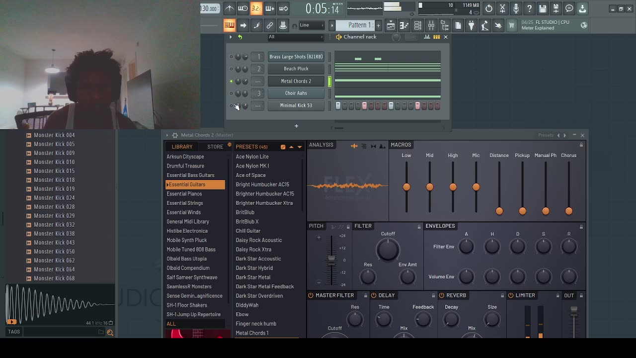The height and width of the screenshot is (358, 636).
Task: Activate the typing keyboard to piano icon
Action: [229, 25]
